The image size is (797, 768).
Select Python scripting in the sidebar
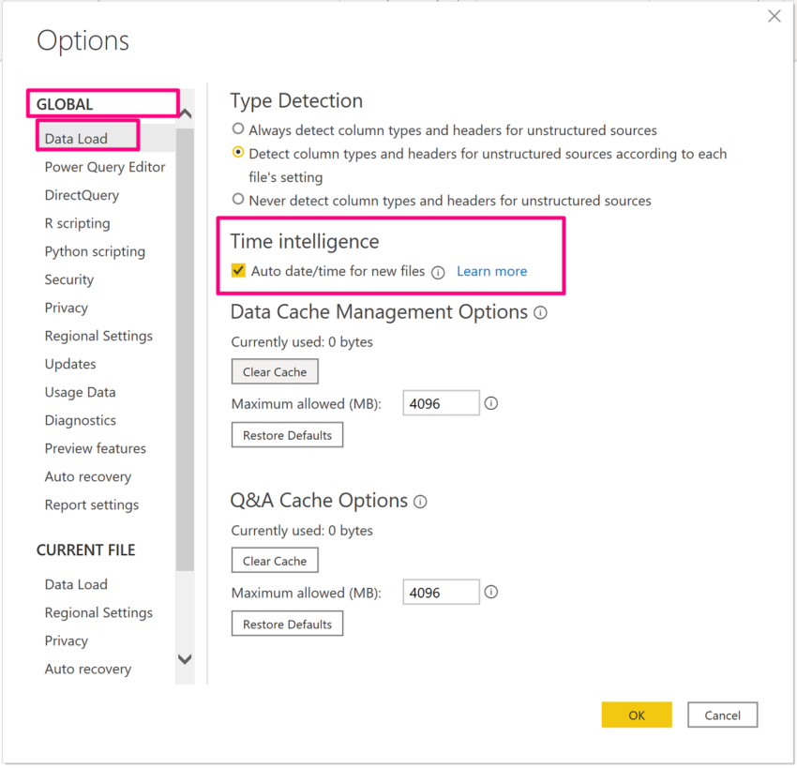coord(95,251)
